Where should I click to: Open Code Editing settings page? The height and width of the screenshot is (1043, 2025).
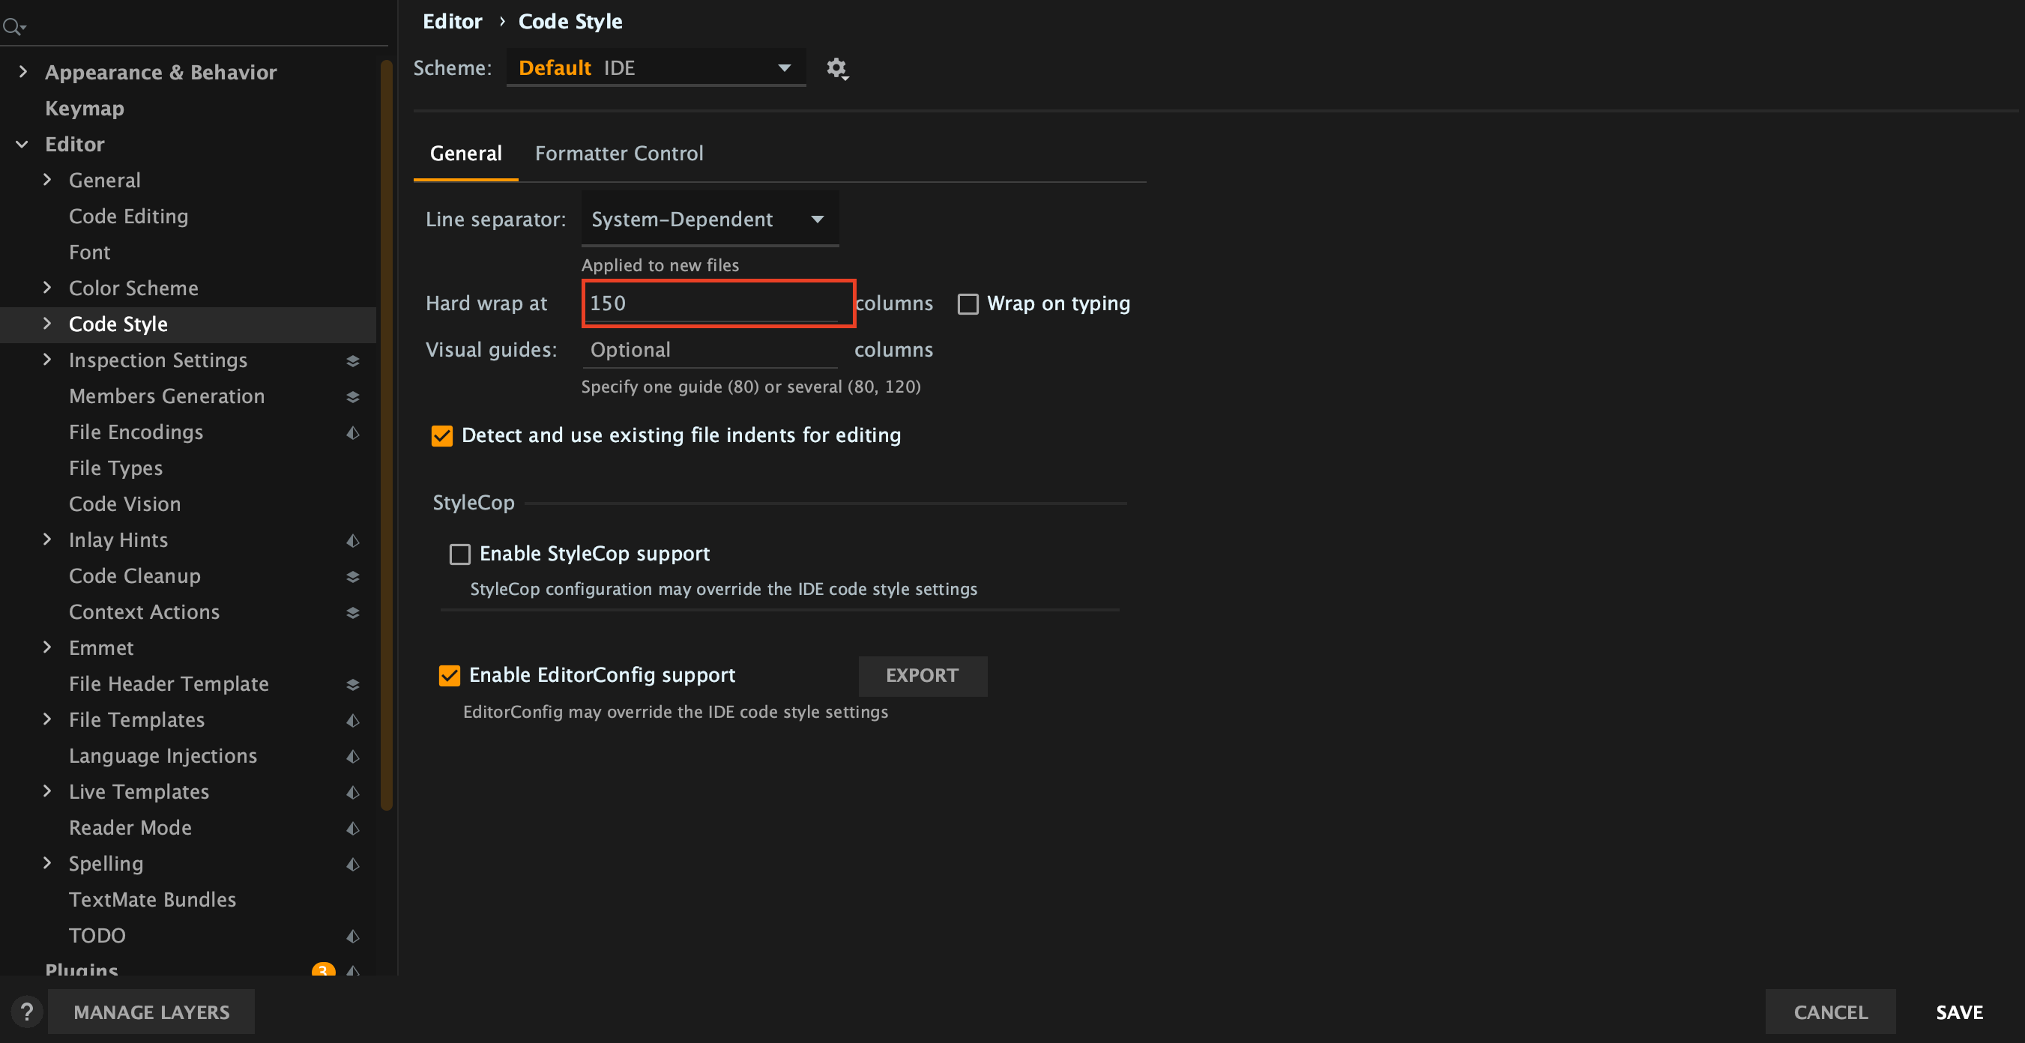128,216
